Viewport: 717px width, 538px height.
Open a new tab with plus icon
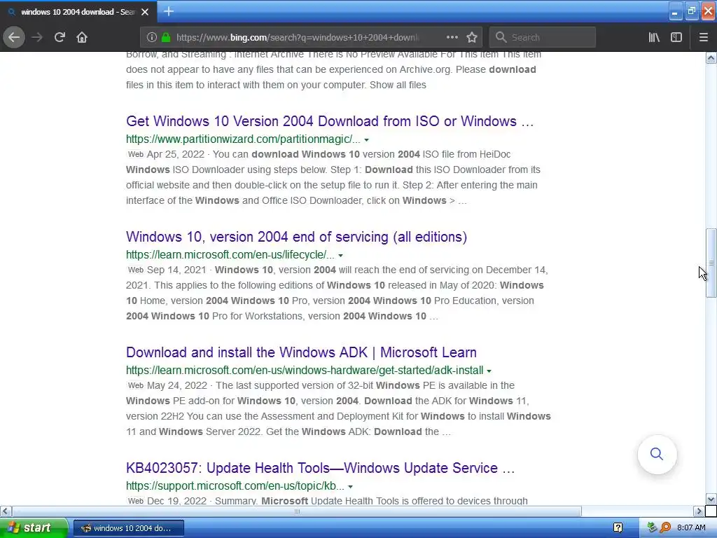pos(169,11)
